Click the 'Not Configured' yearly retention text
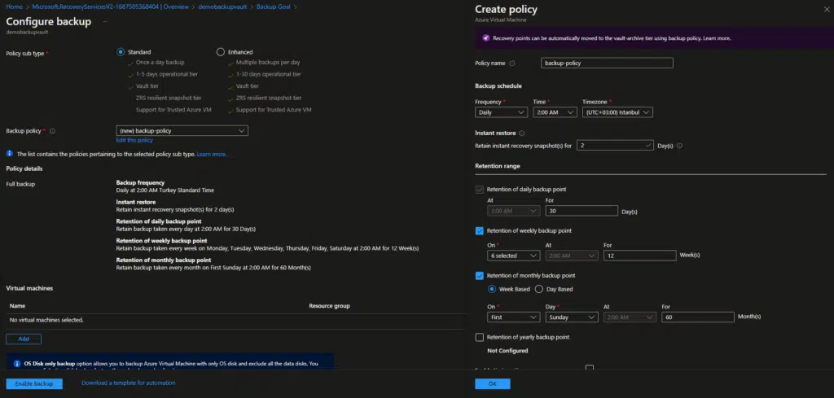This screenshot has width=834, height=398. pyautogui.click(x=507, y=351)
